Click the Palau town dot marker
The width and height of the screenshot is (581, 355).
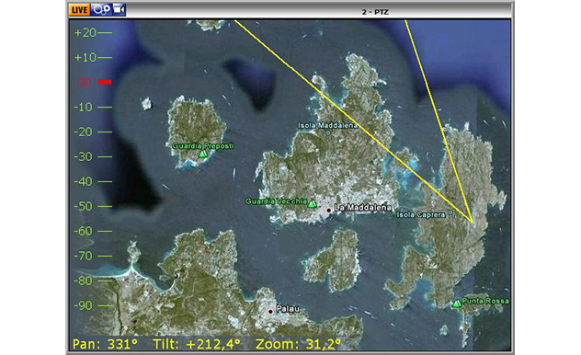point(270,312)
